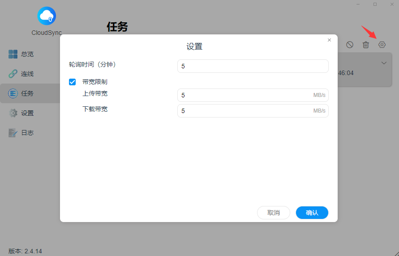Viewport: 399px width, 256px height.
Task: Close the 设置 dialog with the X
Action: (x=329, y=40)
